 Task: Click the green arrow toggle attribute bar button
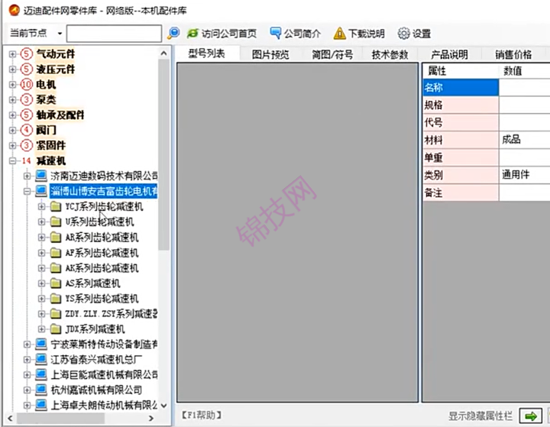[530, 416]
